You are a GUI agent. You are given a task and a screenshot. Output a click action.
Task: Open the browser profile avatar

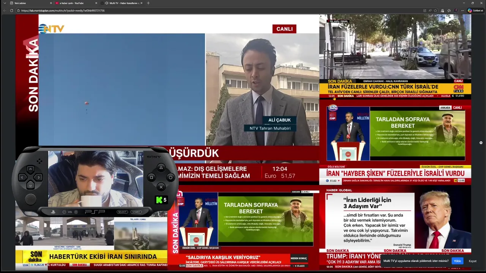pos(456,11)
